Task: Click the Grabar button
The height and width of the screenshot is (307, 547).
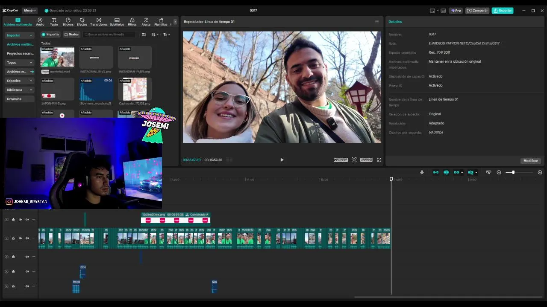Action: click(x=72, y=35)
